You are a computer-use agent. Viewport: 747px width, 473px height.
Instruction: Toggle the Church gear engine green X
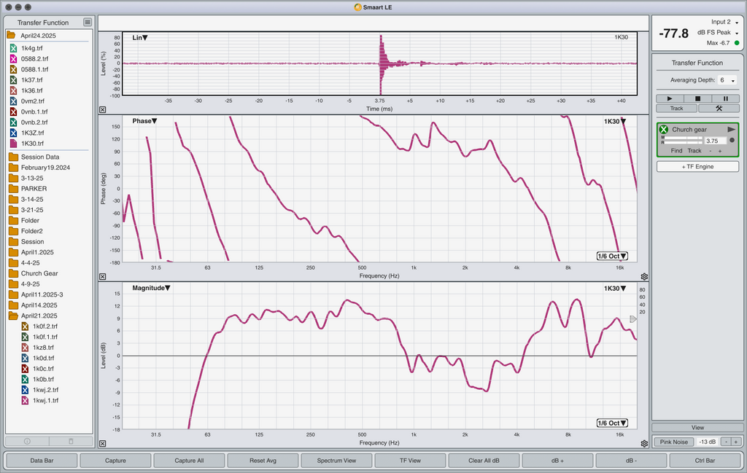(664, 130)
